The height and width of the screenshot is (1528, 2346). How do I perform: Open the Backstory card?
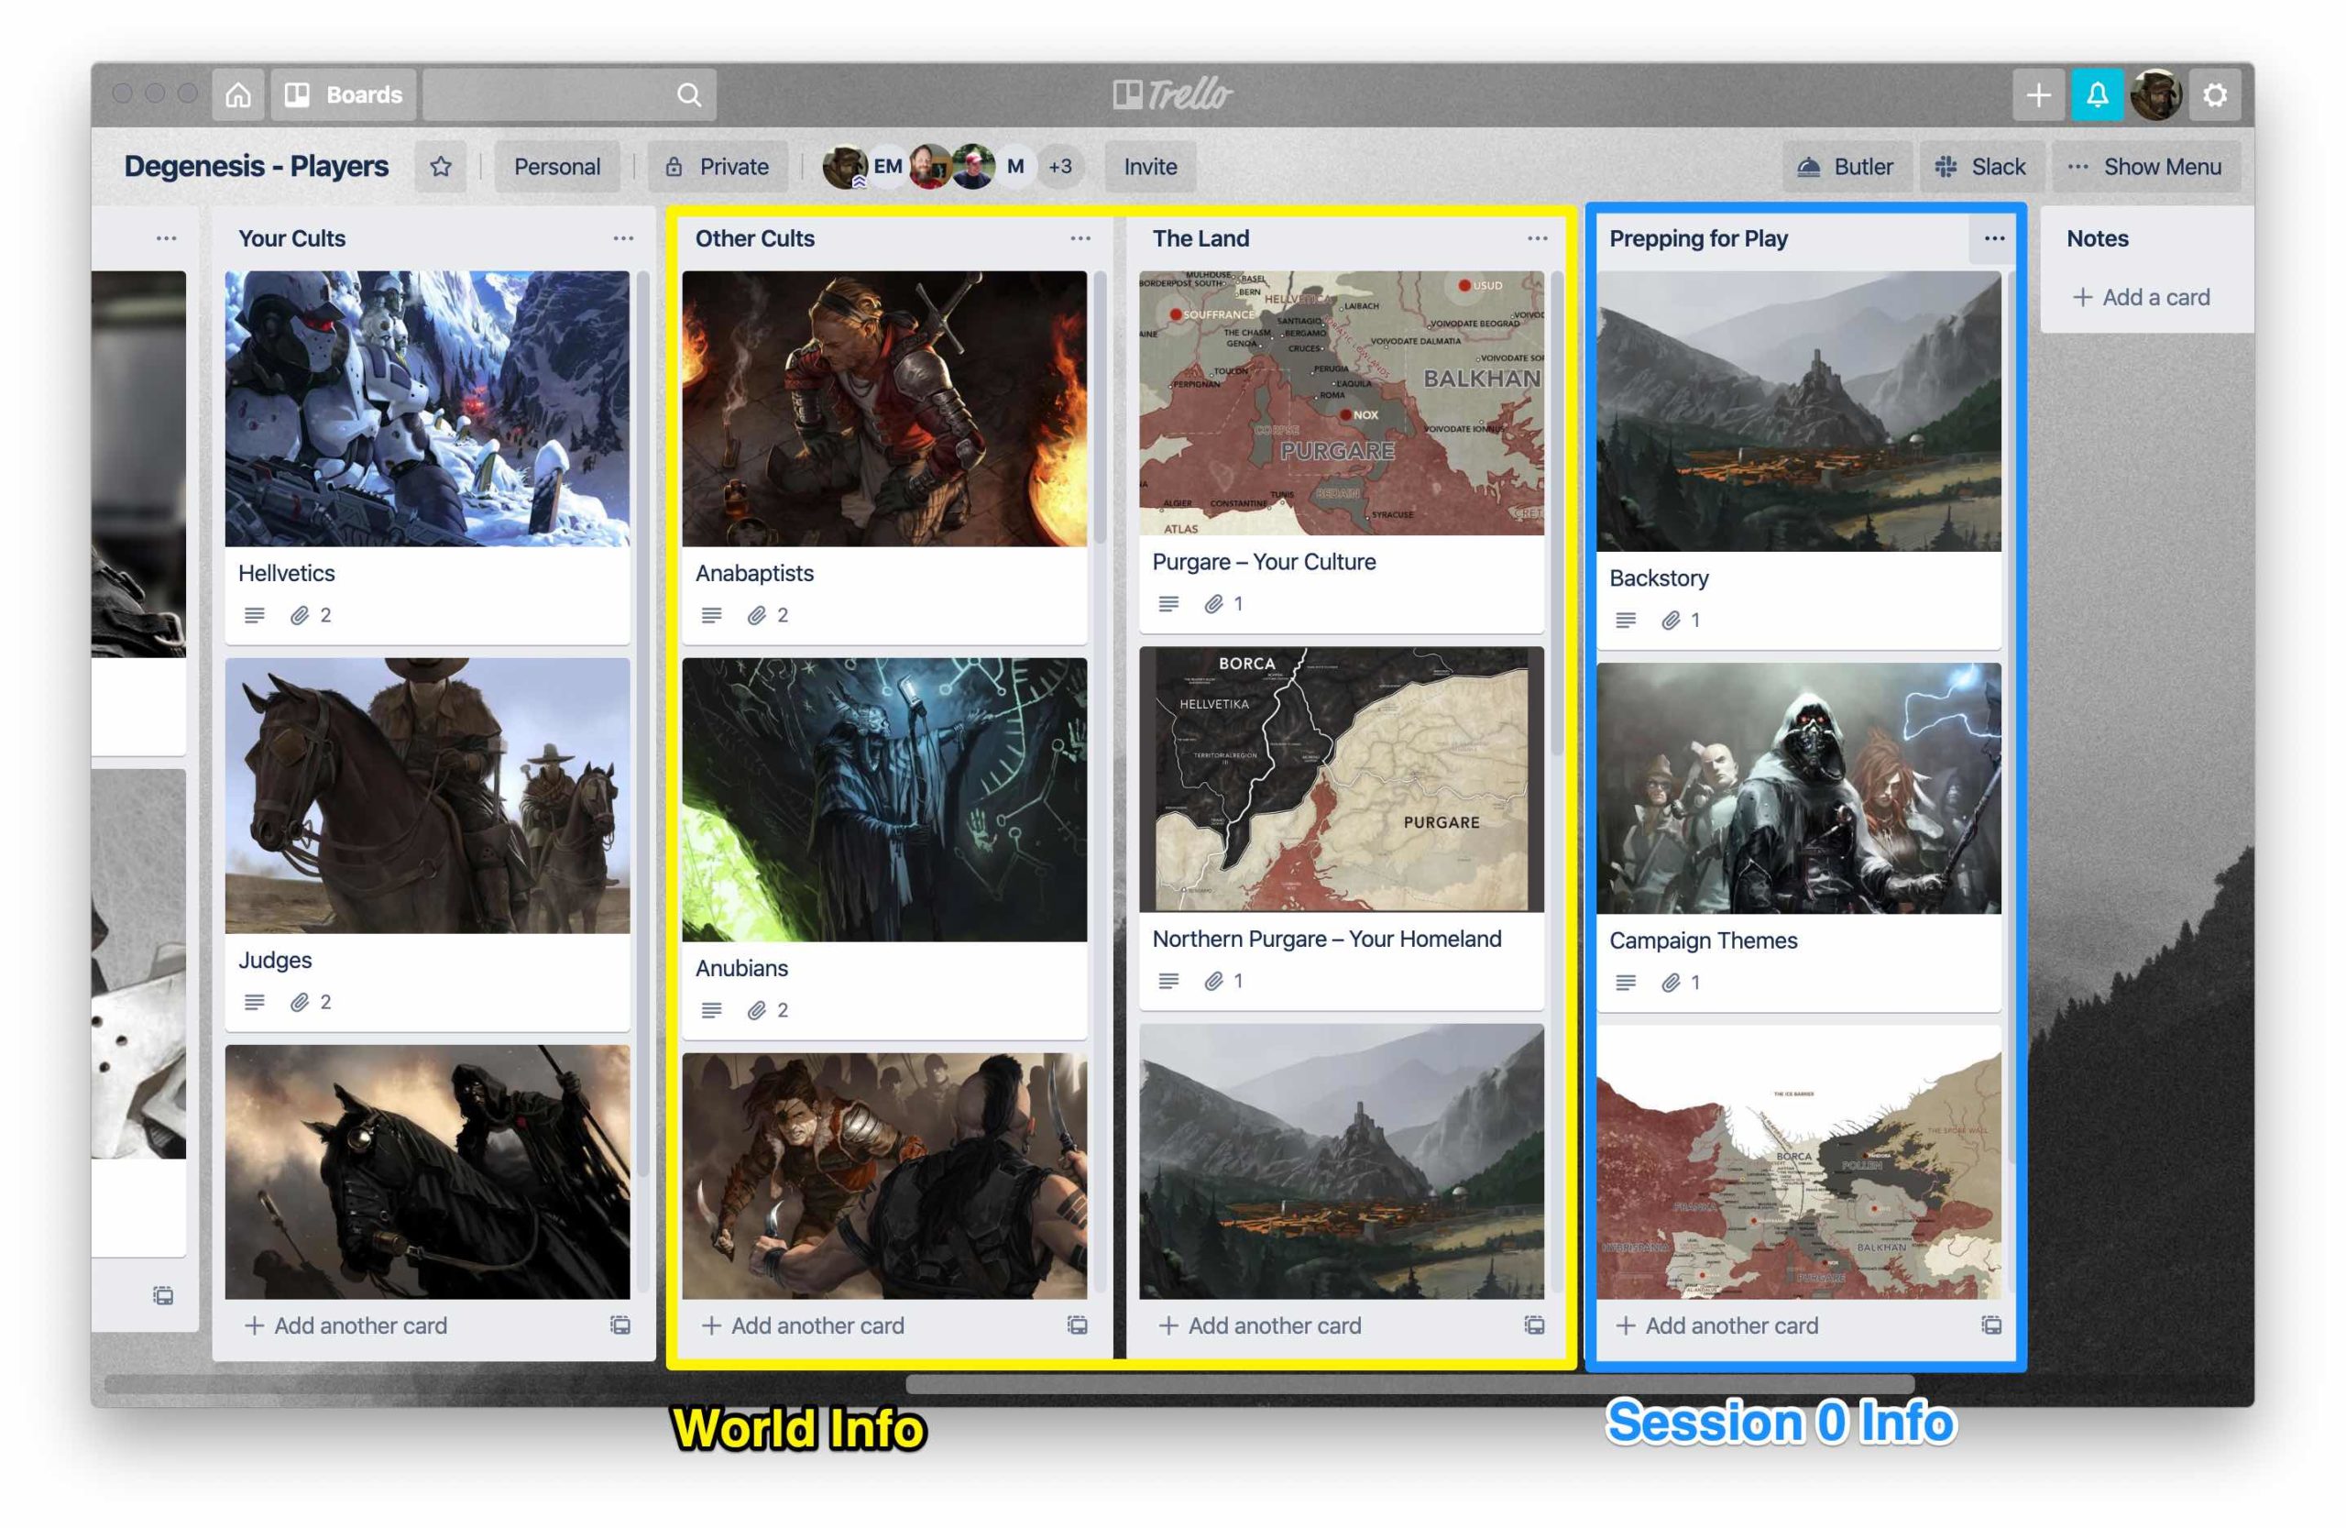(x=1799, y=459)
